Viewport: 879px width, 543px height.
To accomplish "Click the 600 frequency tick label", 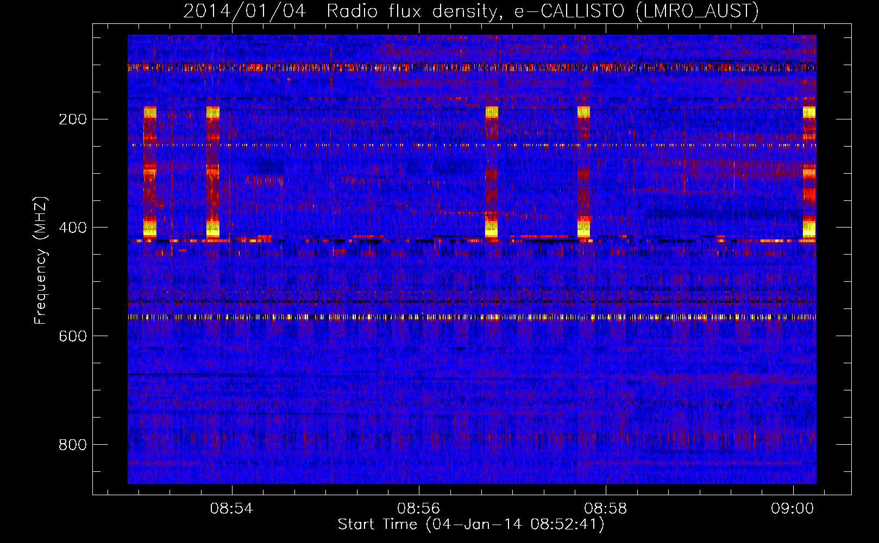I will pos(73,336).
